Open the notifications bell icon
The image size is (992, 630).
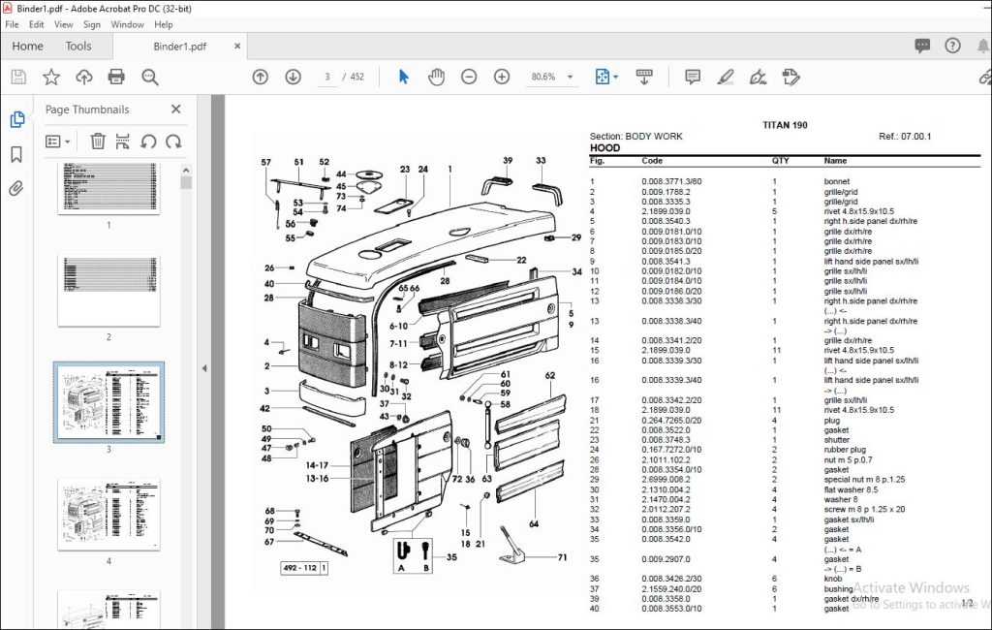(983, 46)
